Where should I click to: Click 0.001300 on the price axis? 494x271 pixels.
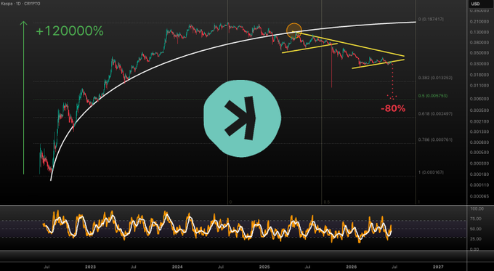tap(479, 132)
